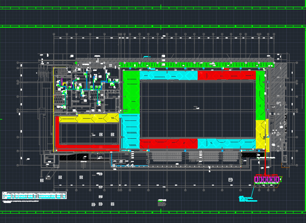Click the red zone below the courtyard
The image size is (306, 223).
[168, 144]
